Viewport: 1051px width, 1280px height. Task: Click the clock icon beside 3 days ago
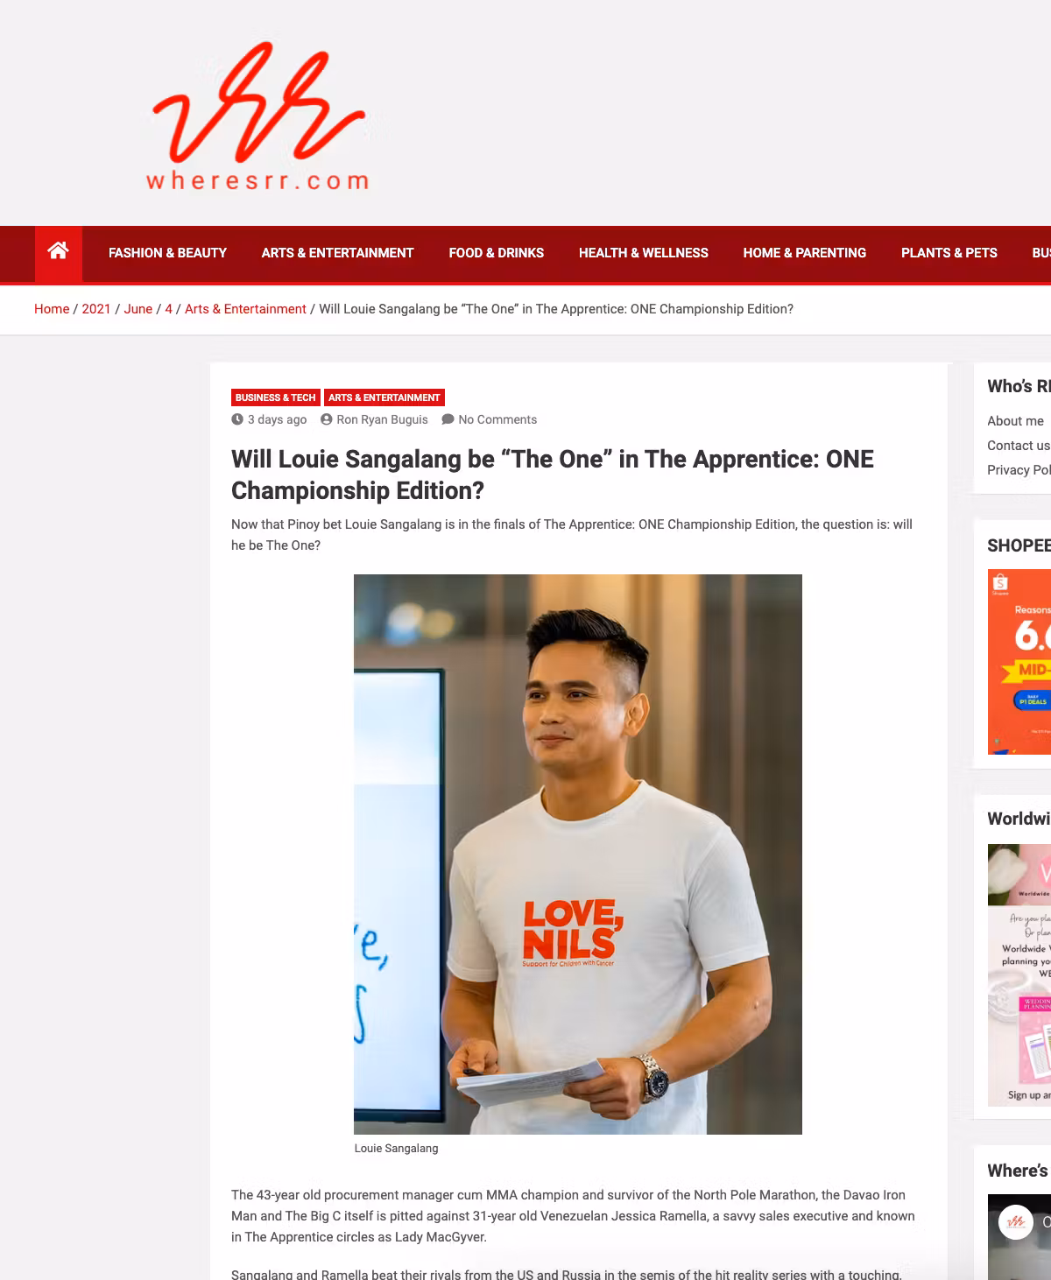pos(237,419)
